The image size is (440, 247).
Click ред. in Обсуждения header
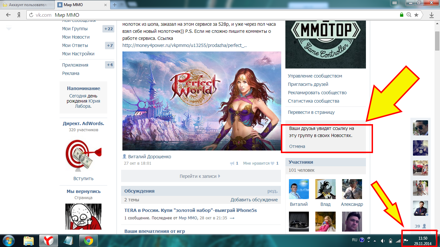(272, 191)
